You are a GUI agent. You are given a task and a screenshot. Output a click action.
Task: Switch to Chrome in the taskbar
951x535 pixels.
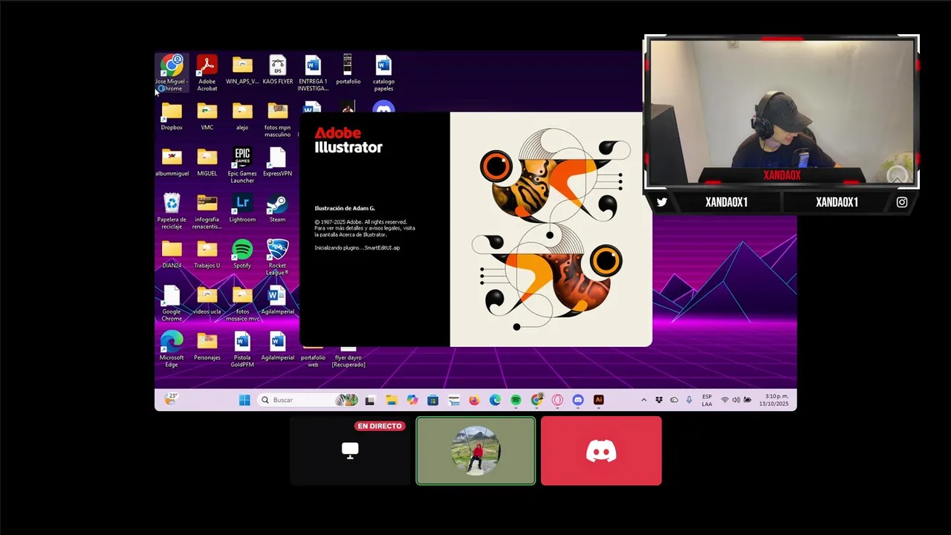click(x=536, y=400)
